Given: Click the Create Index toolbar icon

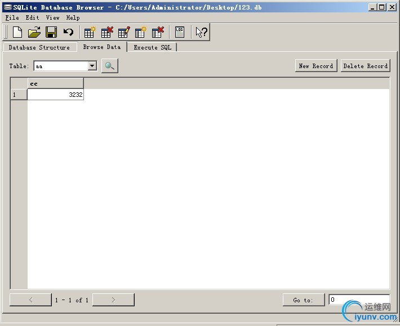Looking at the screenshot, I should pos(140,32).
